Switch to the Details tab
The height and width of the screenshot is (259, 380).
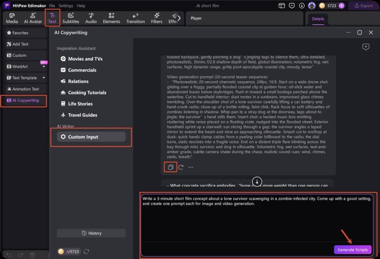tap(318, 19)
